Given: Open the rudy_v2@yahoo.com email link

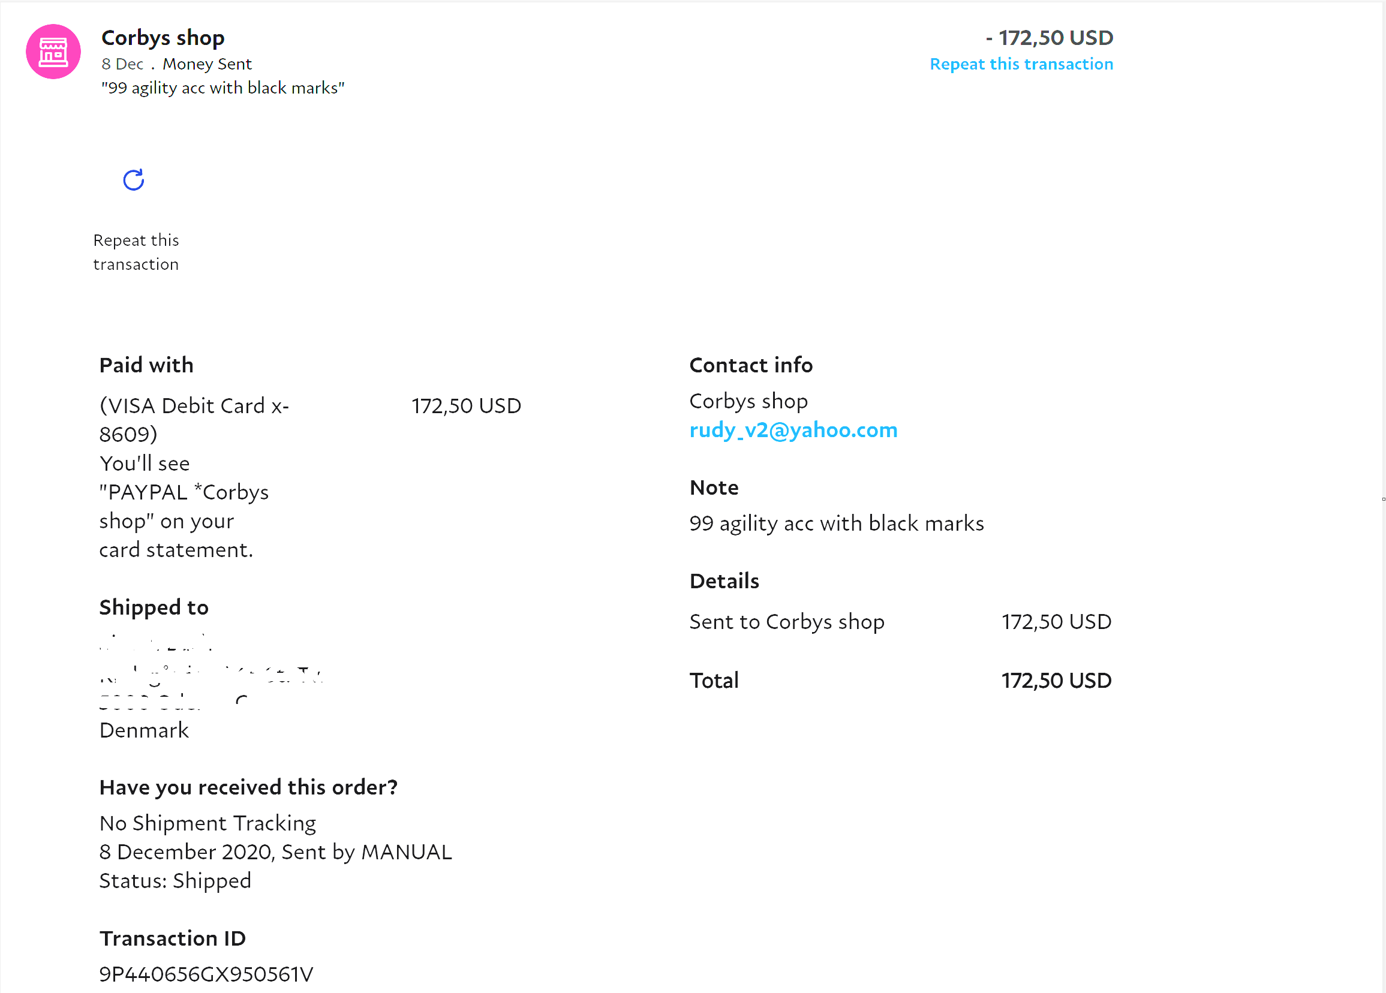Looking at the screenshot, I should click(x=793, y=430).
